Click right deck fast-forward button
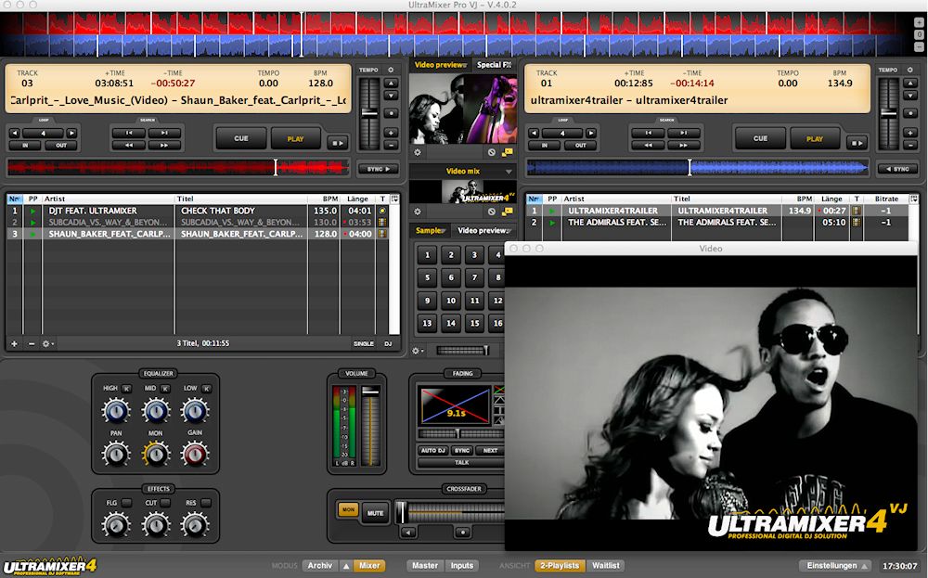This screenshot has height=578, width=928. [684, 145]
